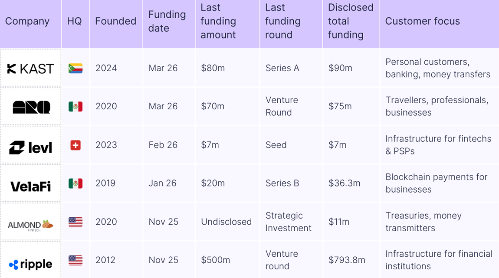Click the HQ flag in KAST row

[x=76, y=69]
